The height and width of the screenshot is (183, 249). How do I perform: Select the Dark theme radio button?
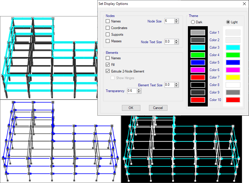click(193, 22)
